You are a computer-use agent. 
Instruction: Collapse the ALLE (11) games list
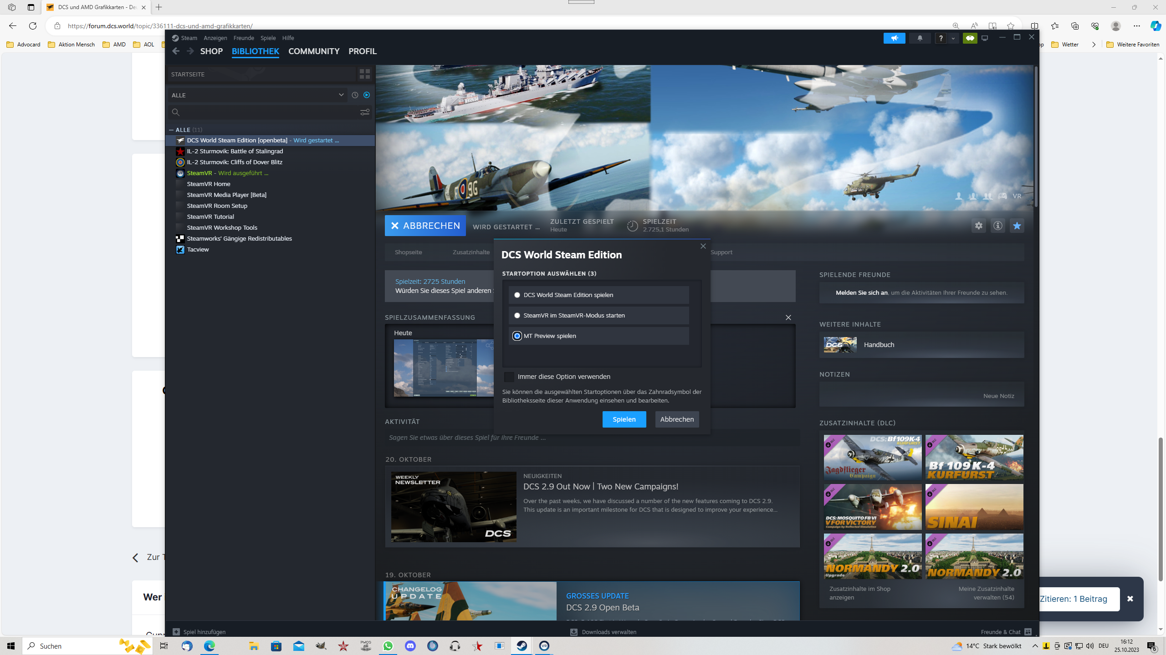coord(171,130)
